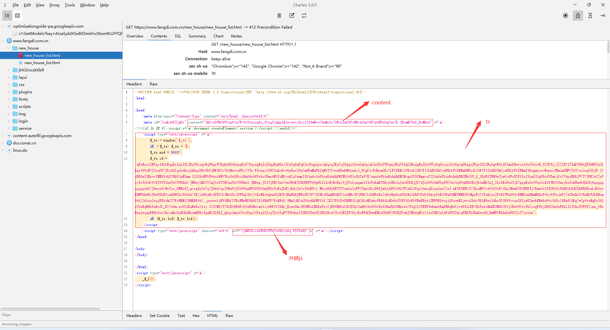Expand the dcs.conac.cn host node
The height and width of the screenshot is (330, 610).
point(3,143)
